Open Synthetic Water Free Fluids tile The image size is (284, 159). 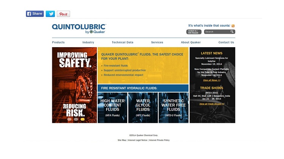coord(173,108)
